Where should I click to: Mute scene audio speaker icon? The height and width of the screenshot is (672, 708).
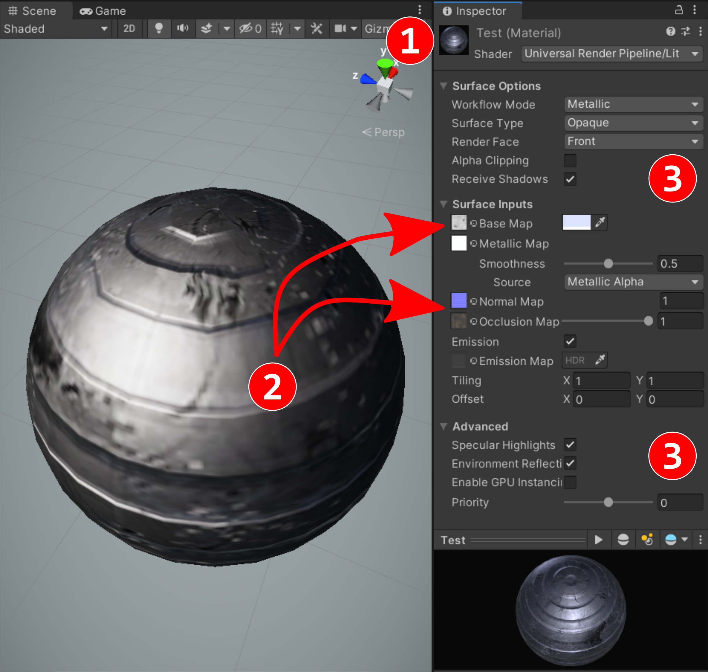tap(182, 28)
